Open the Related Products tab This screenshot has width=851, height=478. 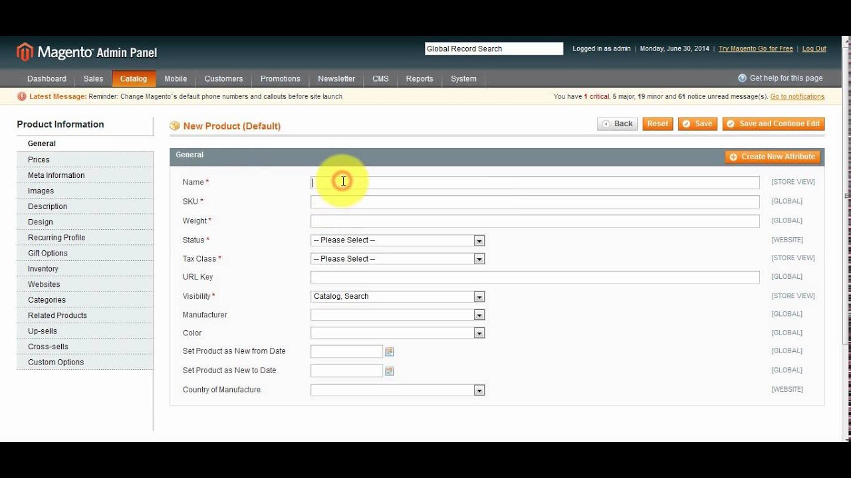85,315
